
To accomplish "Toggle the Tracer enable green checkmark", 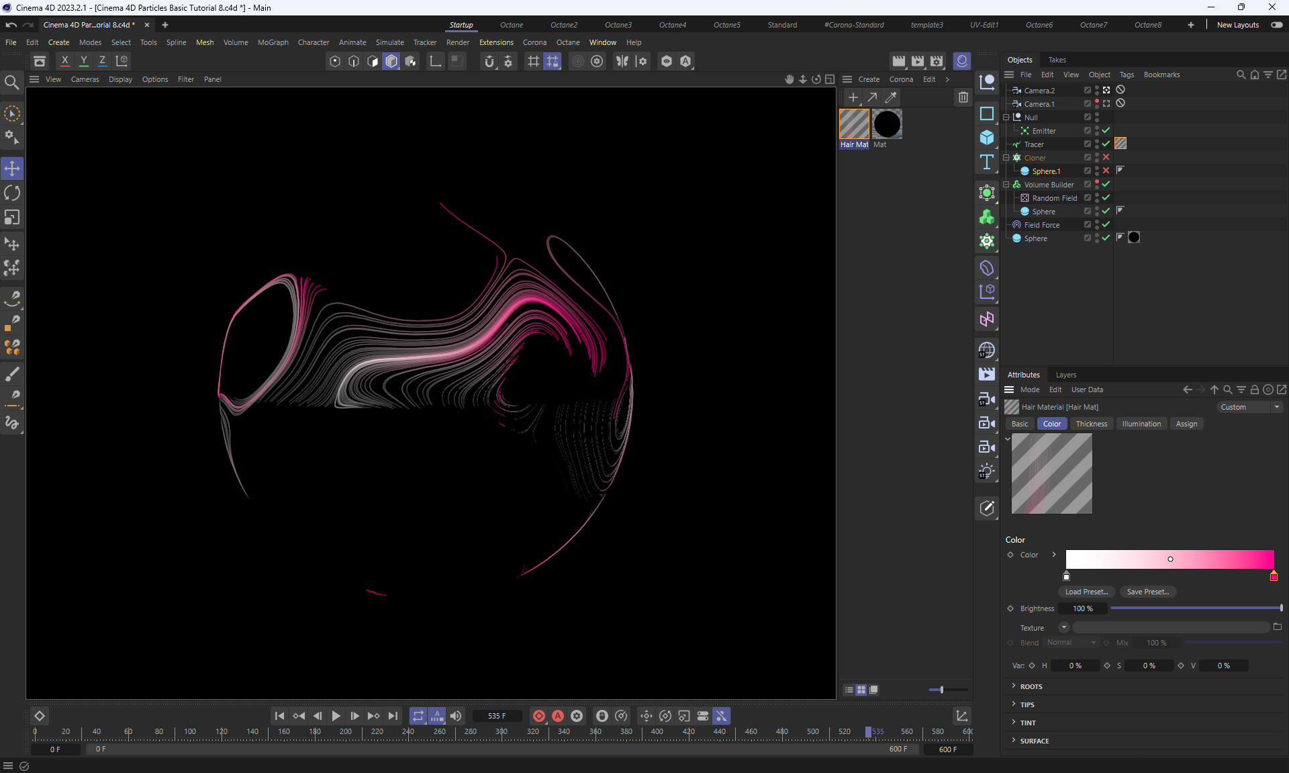I will coord(1106,144).
